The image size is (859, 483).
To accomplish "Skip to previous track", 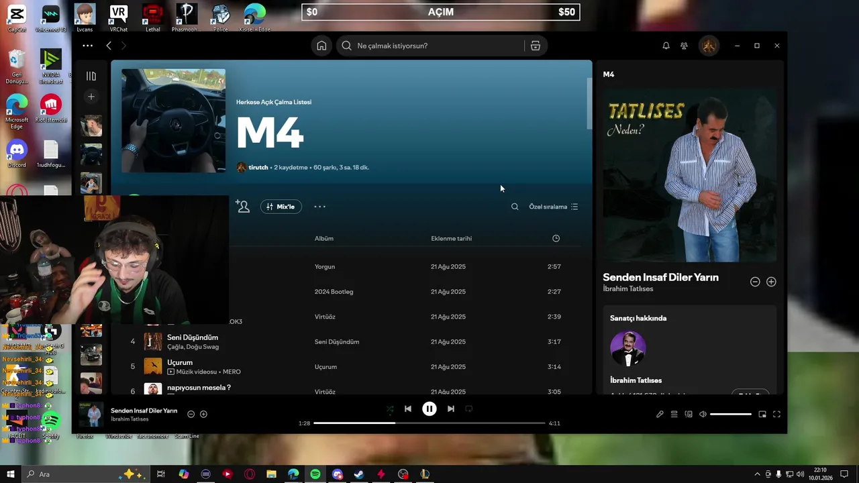I will tap(408, 409).
